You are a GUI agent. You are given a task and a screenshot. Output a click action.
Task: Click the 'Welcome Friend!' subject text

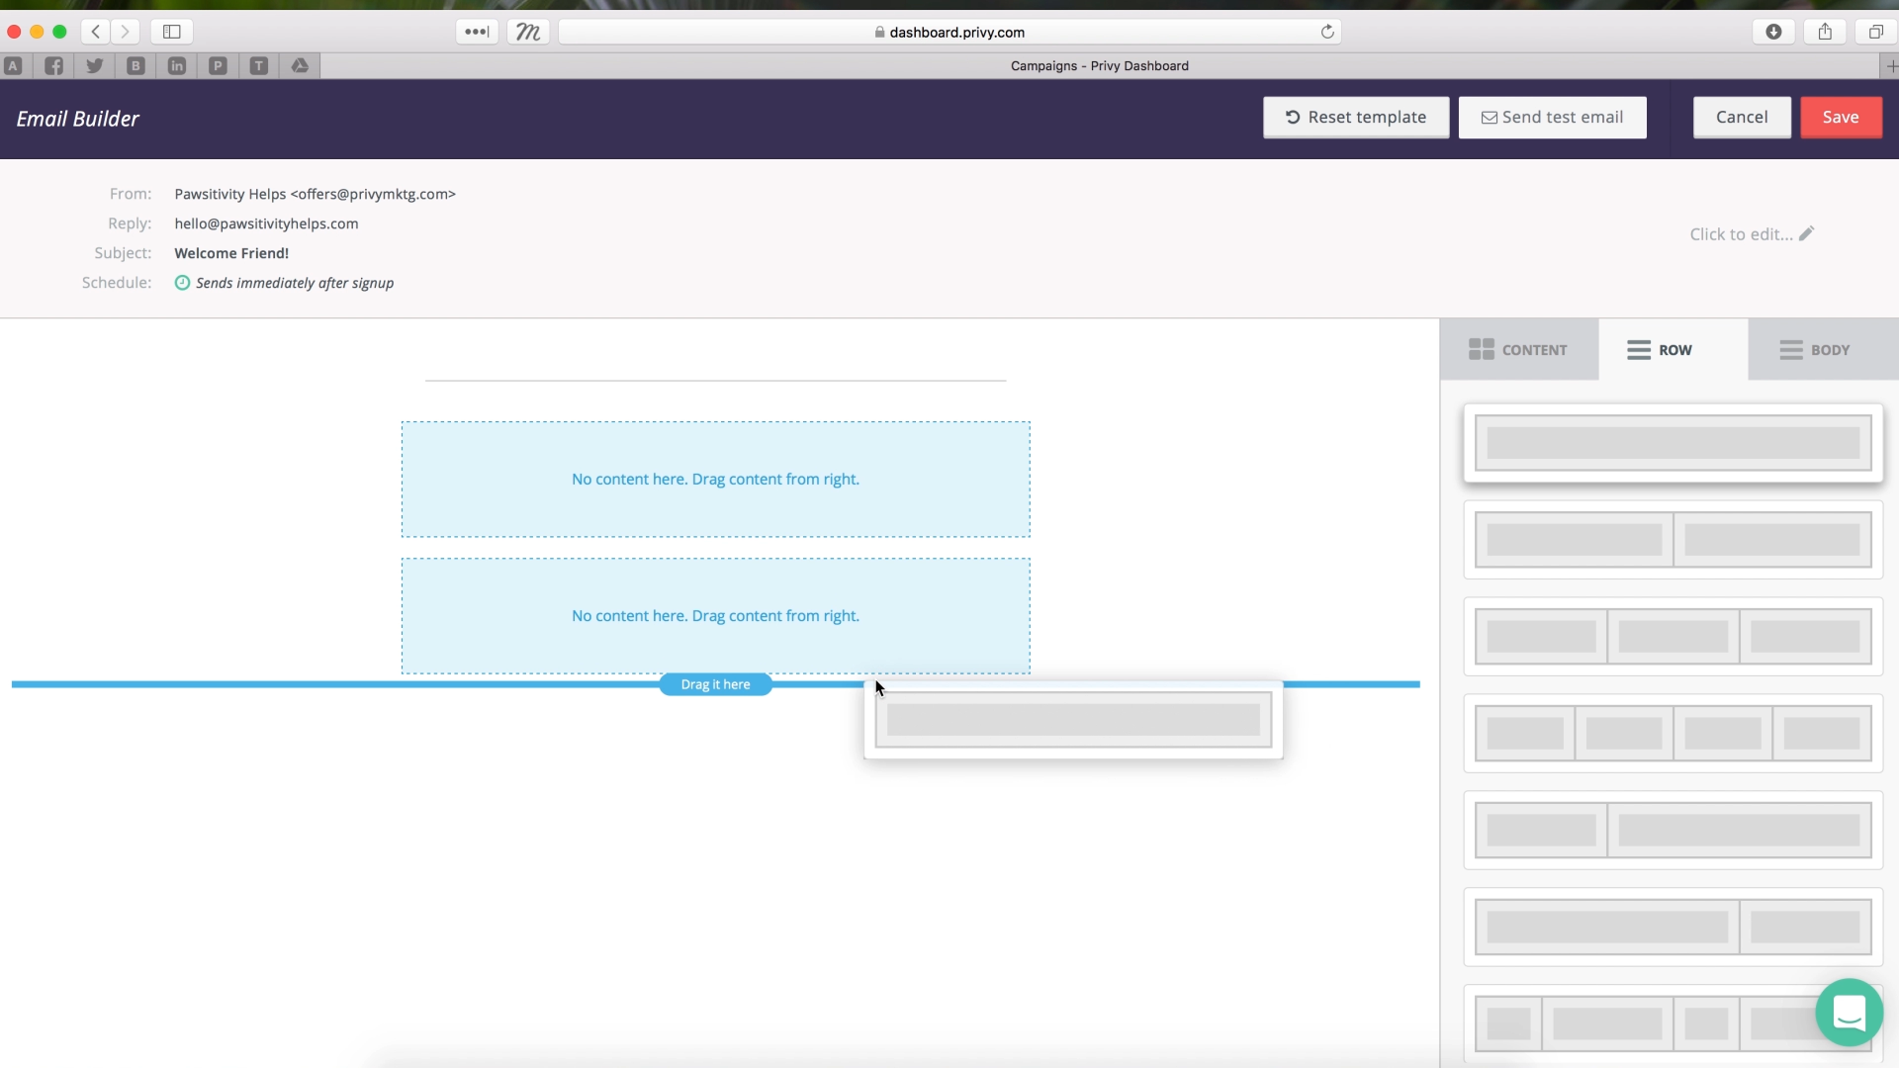[x=231, y=253]
